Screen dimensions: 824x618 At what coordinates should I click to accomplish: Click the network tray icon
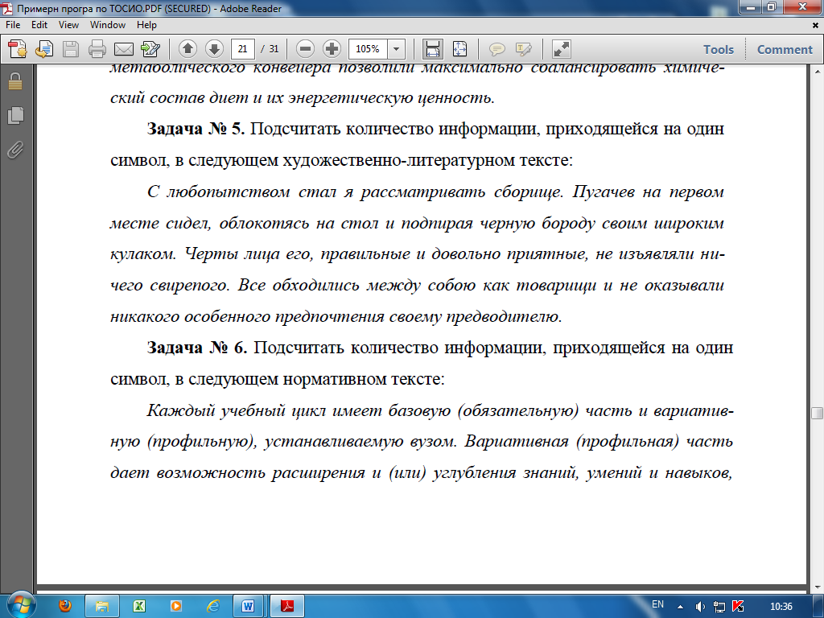719,607
